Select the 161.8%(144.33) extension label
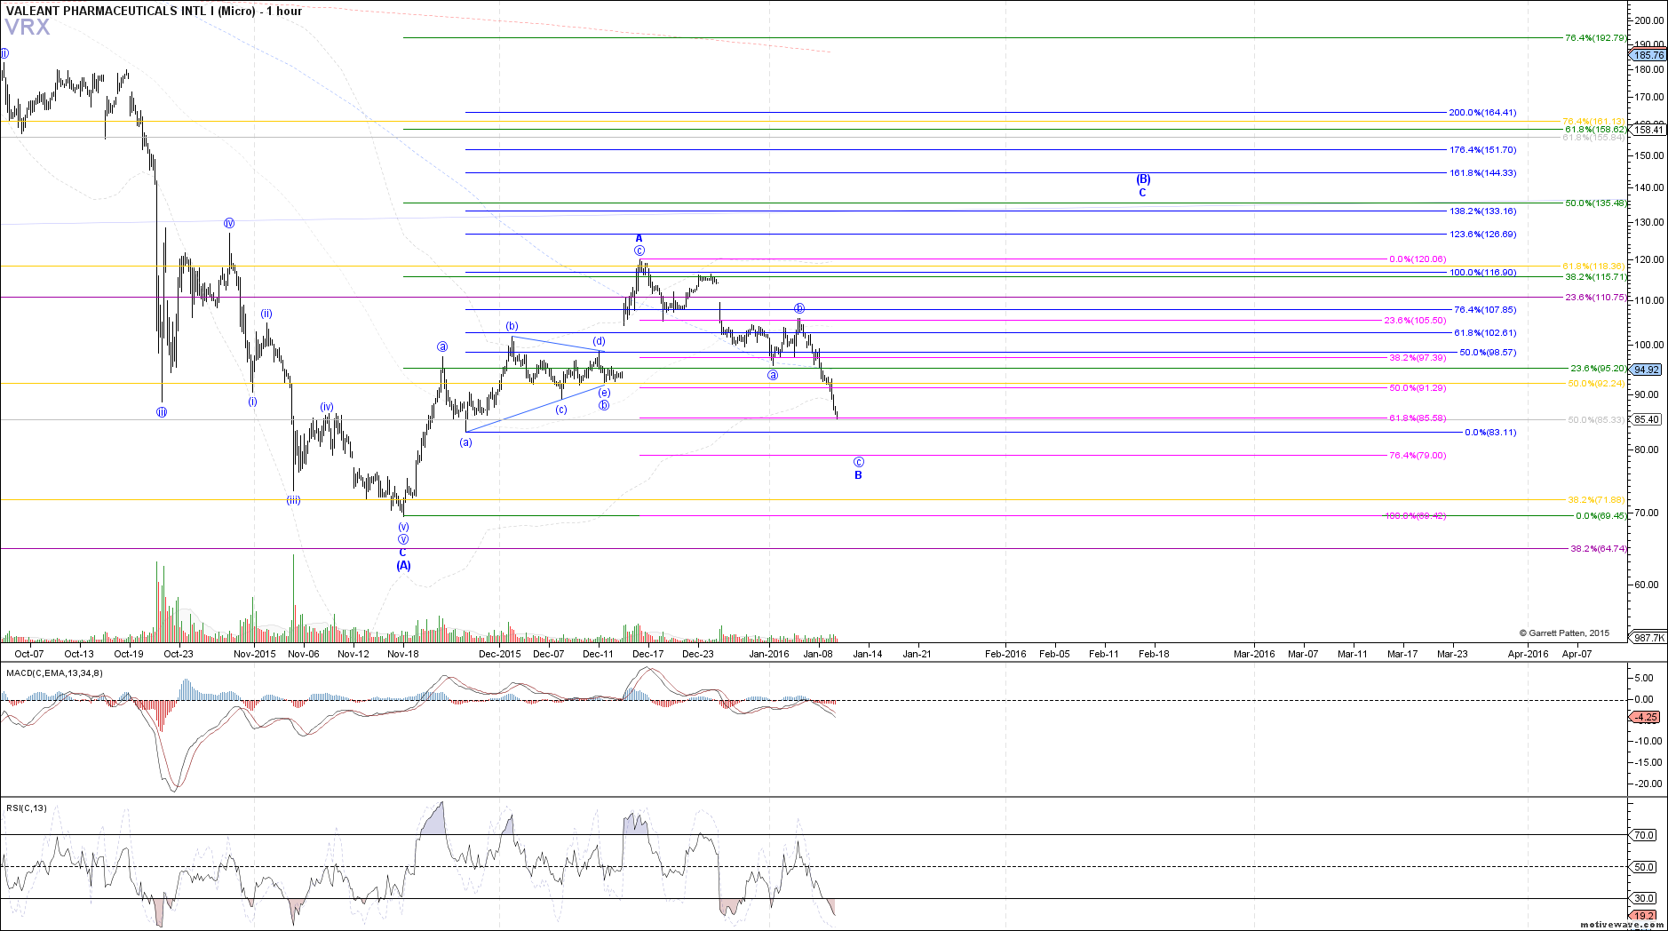This screenshot has height=931, width=1668. click(1482, 173)
